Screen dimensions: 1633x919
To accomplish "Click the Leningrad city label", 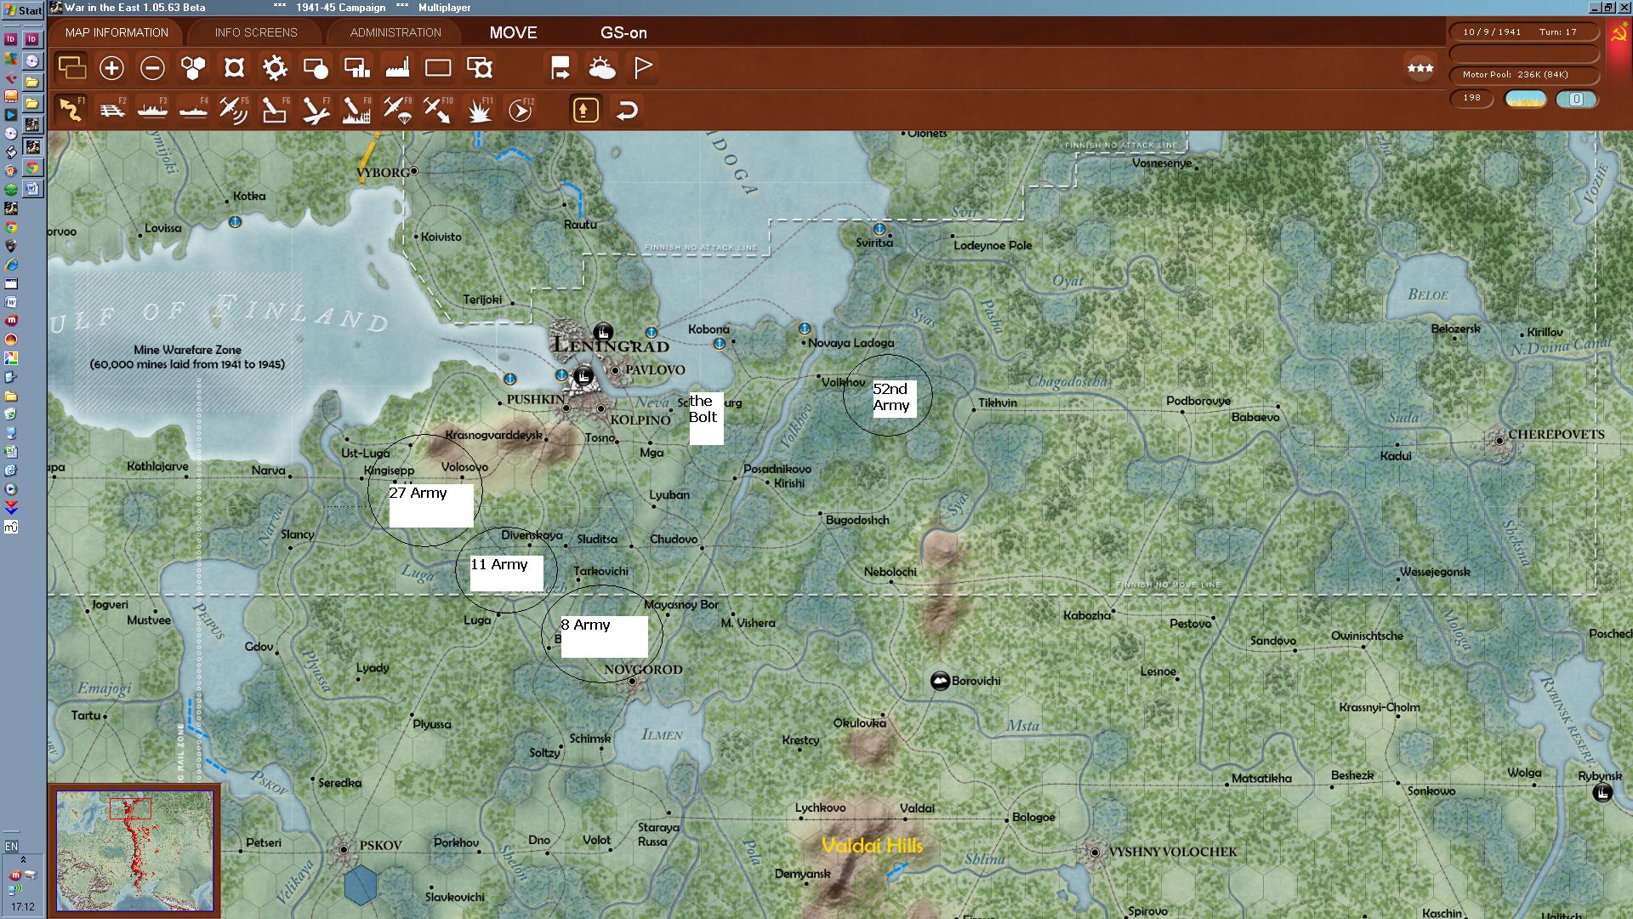I will (611, 345).
